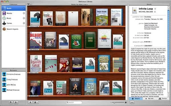171x106 pixels.
Task: Select borrower Michael Siracusa
Action: [13, 90]
